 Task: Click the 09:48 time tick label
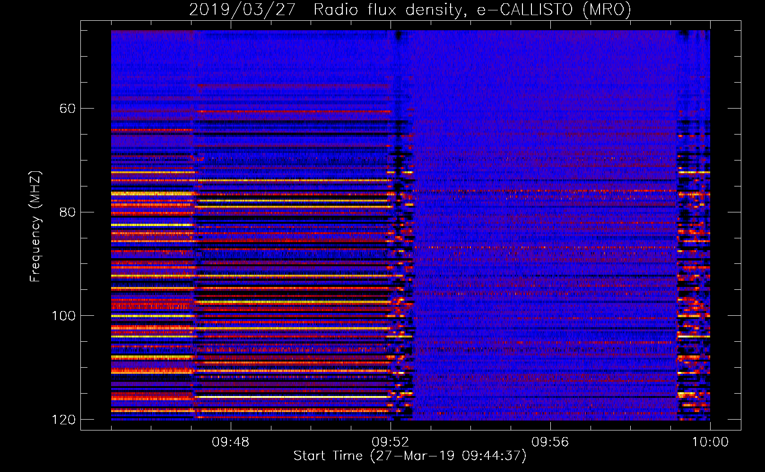pos(230,442)
